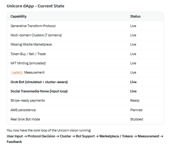Screen dimensions: 175x154
Task: Click Social Transmedia Home (input loop) row
Action: click(85, 91)
